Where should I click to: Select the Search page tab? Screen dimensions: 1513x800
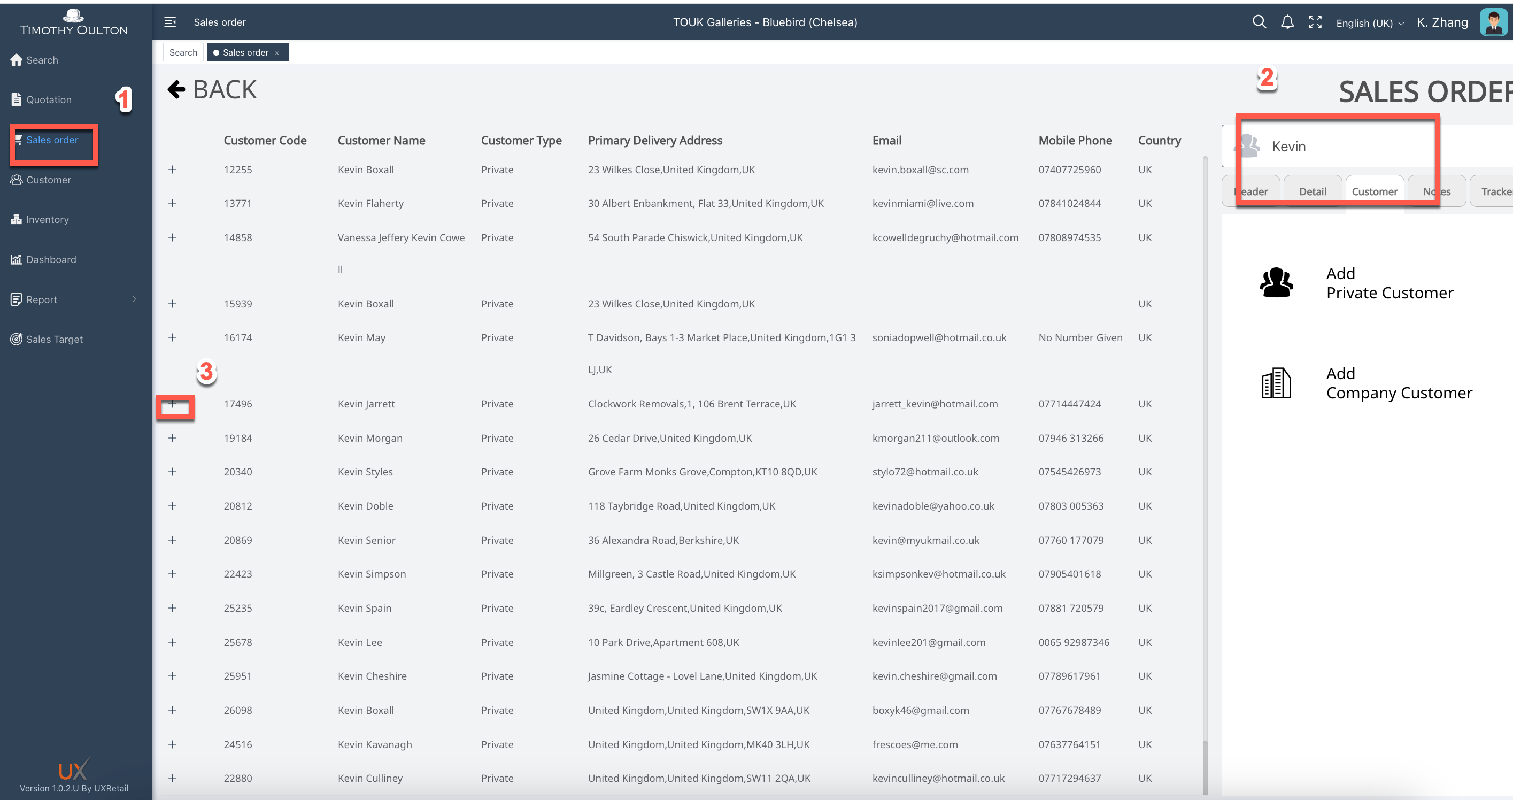tap(183, 52)
